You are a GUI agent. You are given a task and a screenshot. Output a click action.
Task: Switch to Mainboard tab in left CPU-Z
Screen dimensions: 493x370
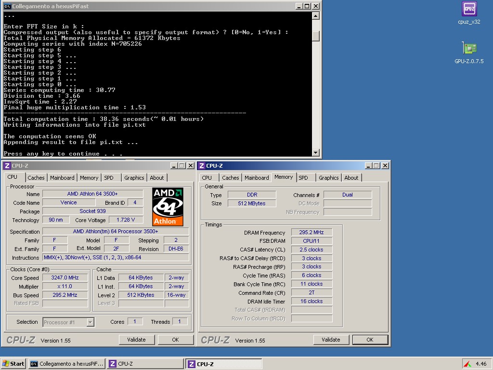(x=62, y=178)
